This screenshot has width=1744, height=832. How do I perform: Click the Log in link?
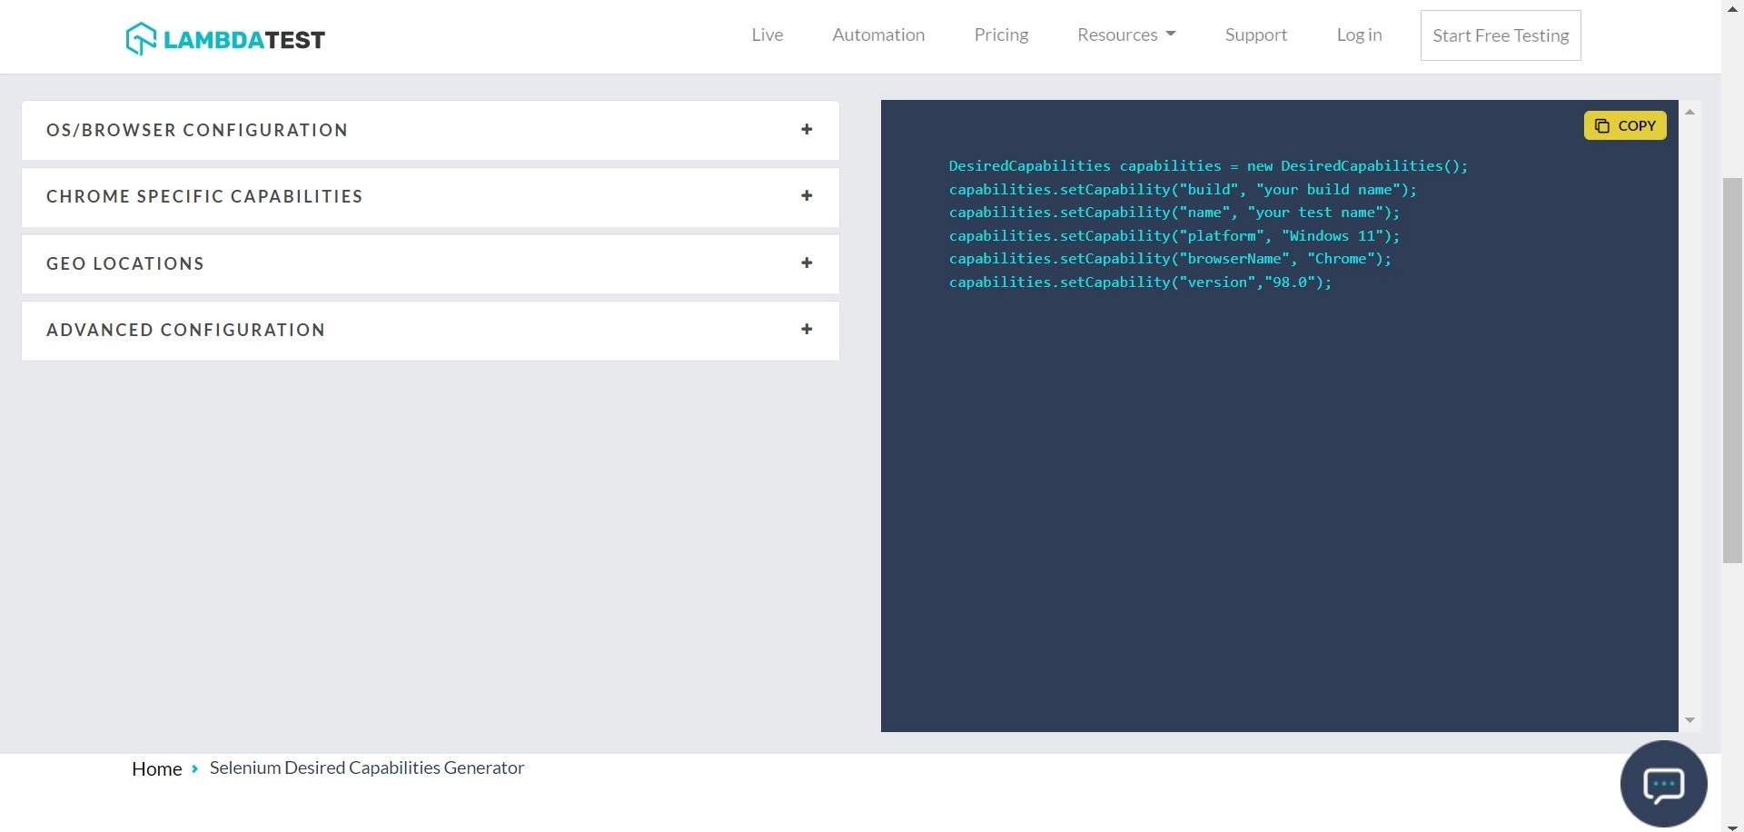pyautogui.click(x=1359, y=35)
